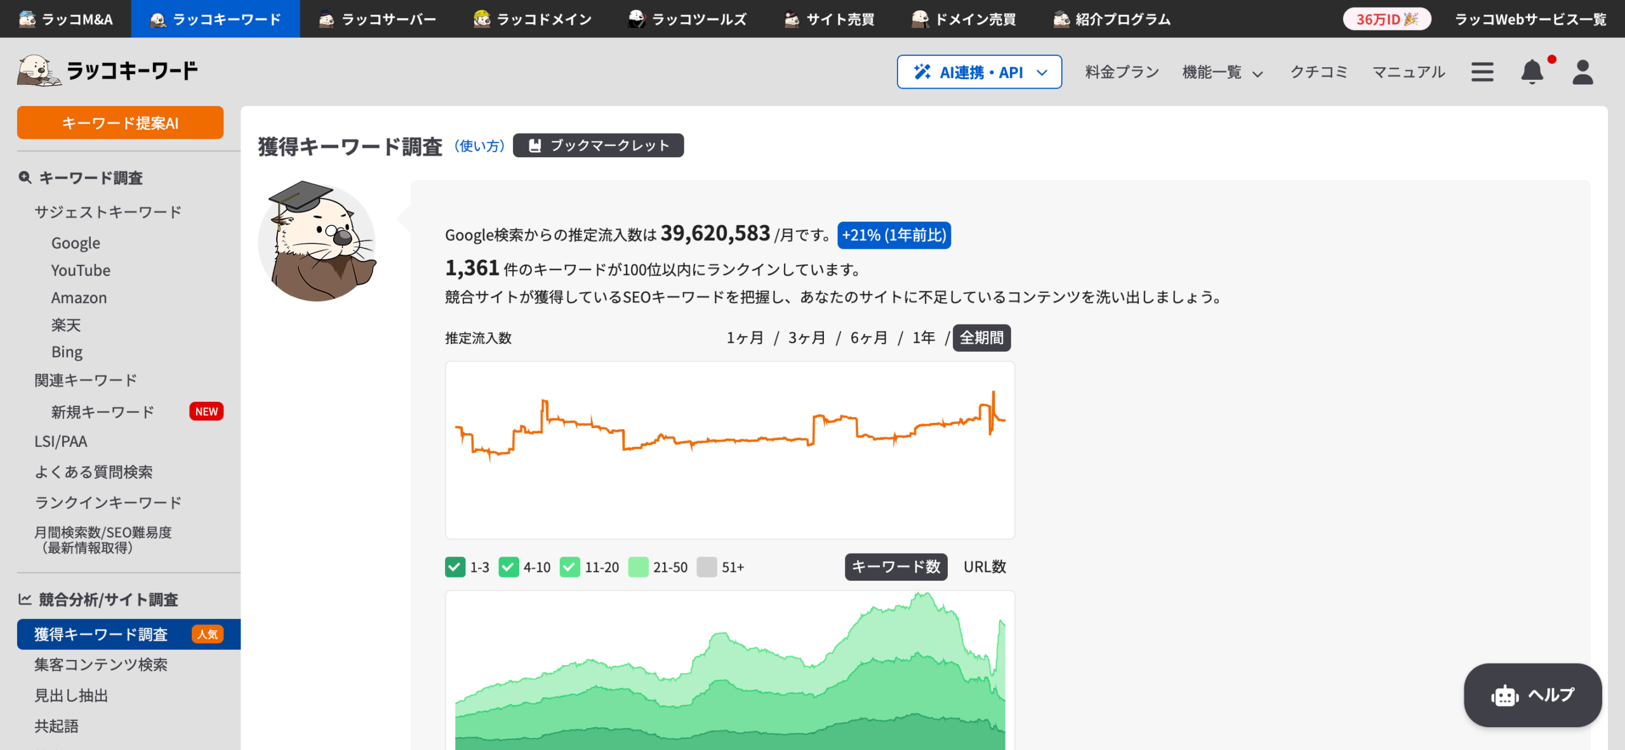Viewport: 1625px width, 750px height.
Task: Click the chart icon beside 競合分析/サイト調査
Action: [x=25, y=599]
